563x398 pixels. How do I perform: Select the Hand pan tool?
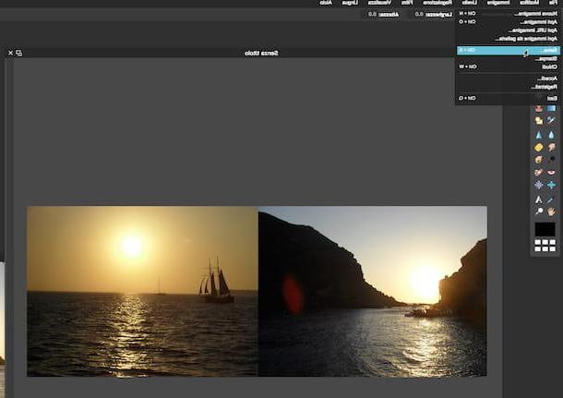click(551, 211)
